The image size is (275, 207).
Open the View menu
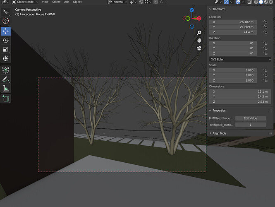(45, 2)
